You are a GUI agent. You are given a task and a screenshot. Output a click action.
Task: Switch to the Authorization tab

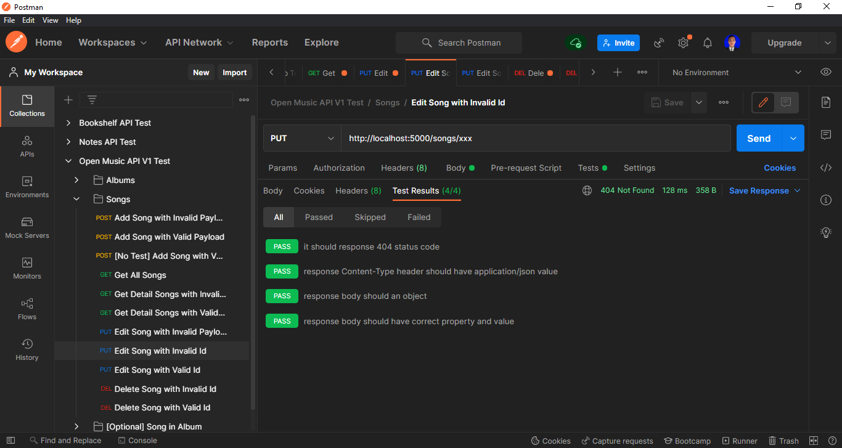[x=339, y=168]
